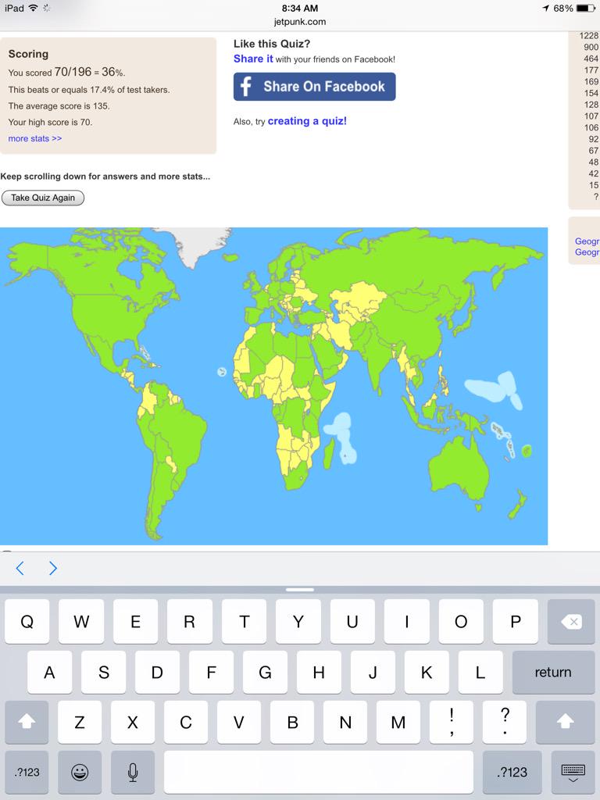Tap the K key
The height and width of the screenshot is (800, 600).
point(427,672)
